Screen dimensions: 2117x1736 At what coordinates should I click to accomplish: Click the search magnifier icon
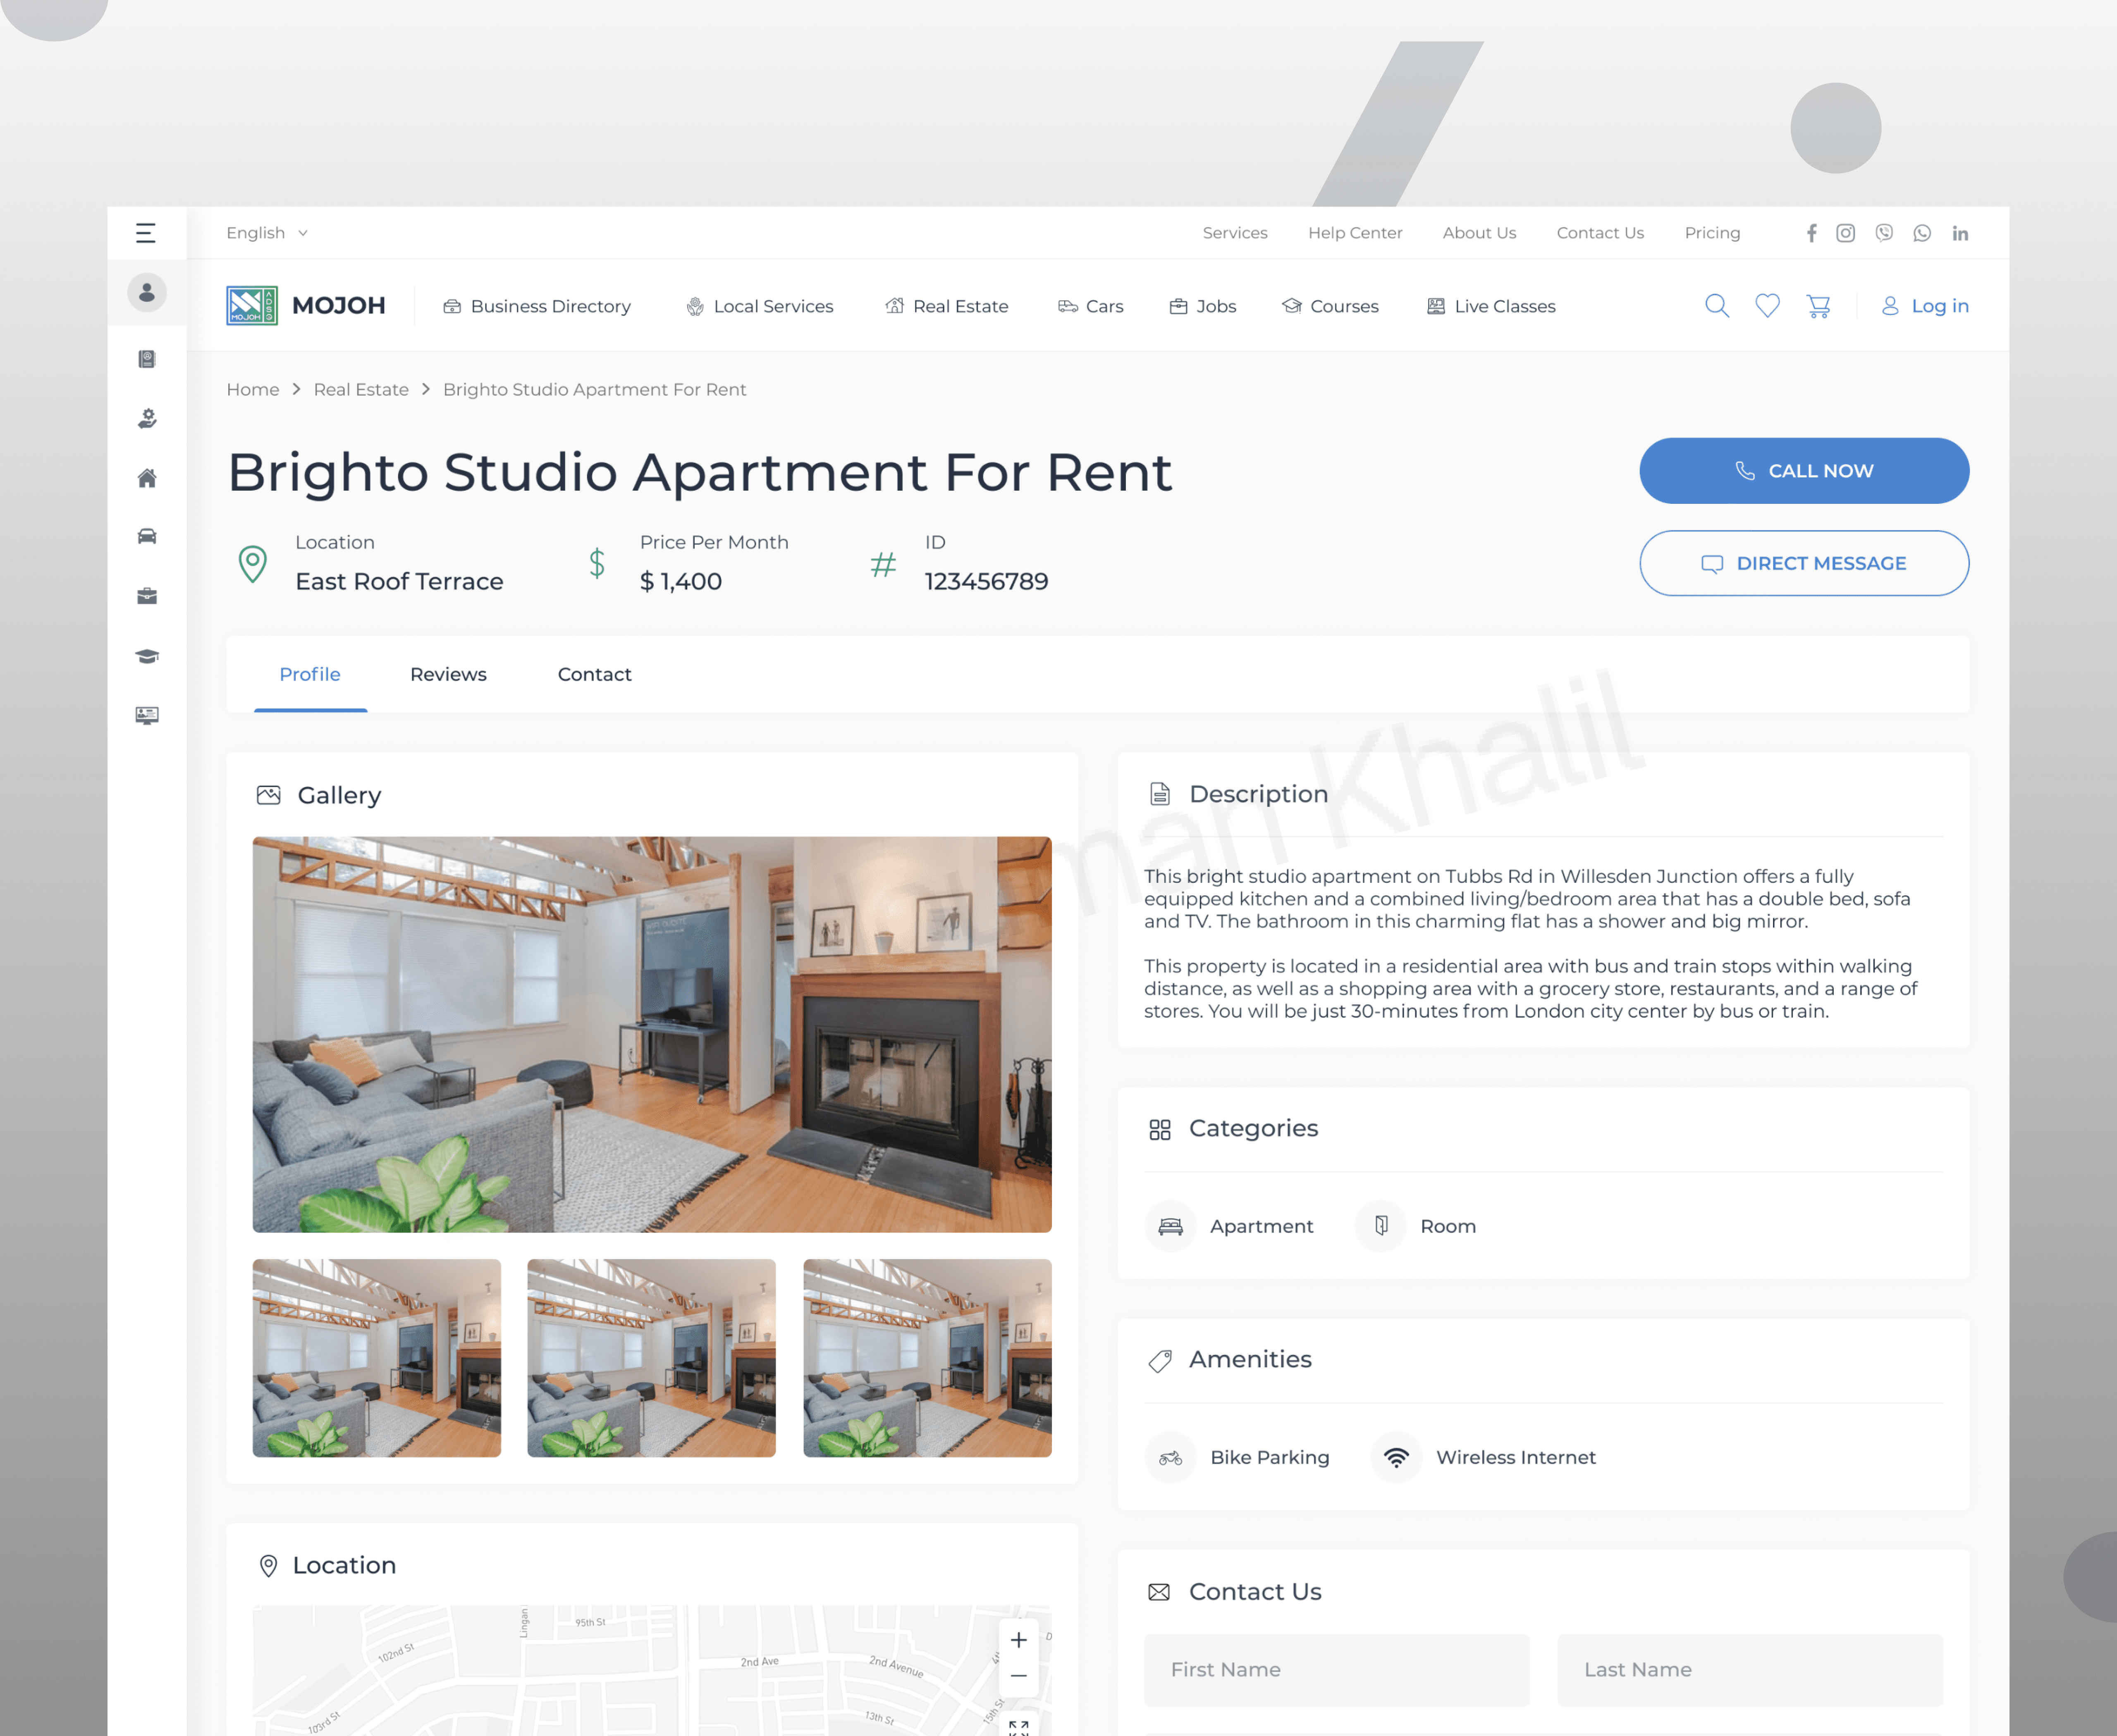[1717, 306]
